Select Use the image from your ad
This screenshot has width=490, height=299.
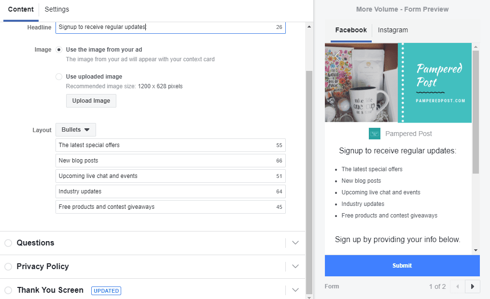coord(58,49)
